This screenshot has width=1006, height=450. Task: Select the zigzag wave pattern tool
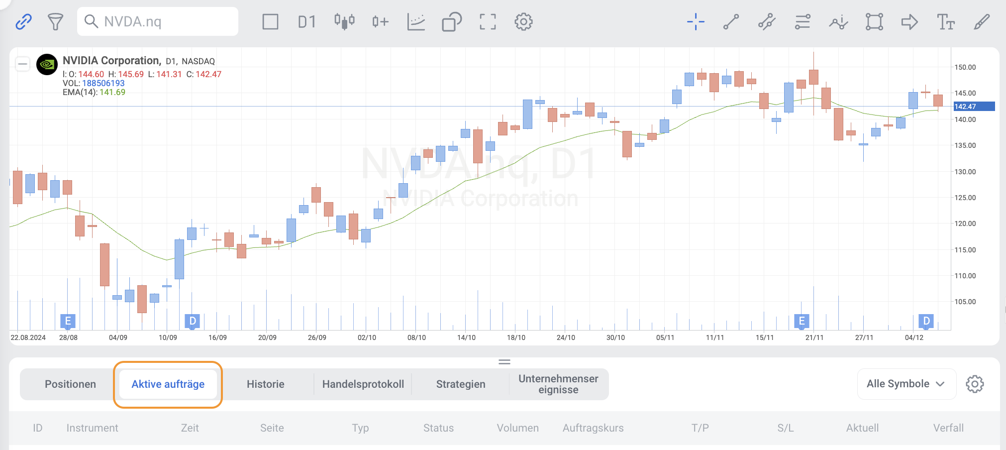(838, 22)
